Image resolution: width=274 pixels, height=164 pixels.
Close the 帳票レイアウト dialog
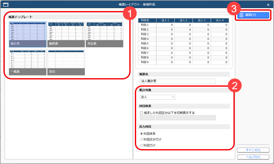[x=268, y=5]
